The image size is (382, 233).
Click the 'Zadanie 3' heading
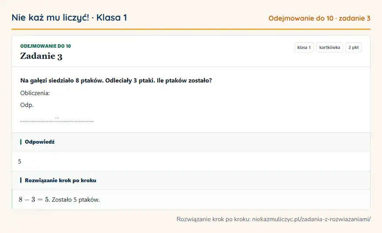tap(41, 56)
